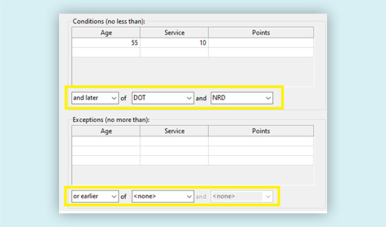Expand the DOT dropdown list
Image resolution: width=386 pixels, height=227 pixels.
coord(163,98)
